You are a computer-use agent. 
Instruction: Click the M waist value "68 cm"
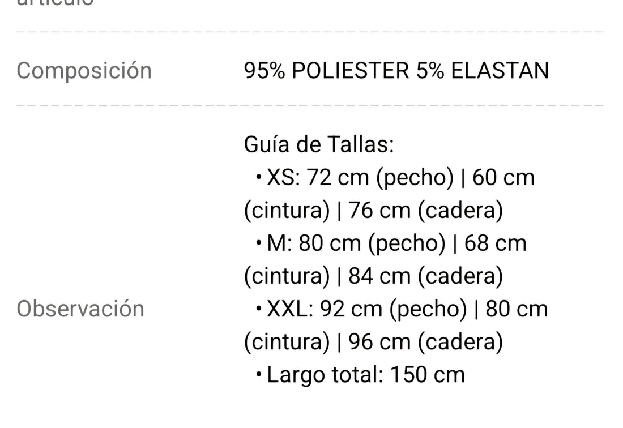point(495,243)
